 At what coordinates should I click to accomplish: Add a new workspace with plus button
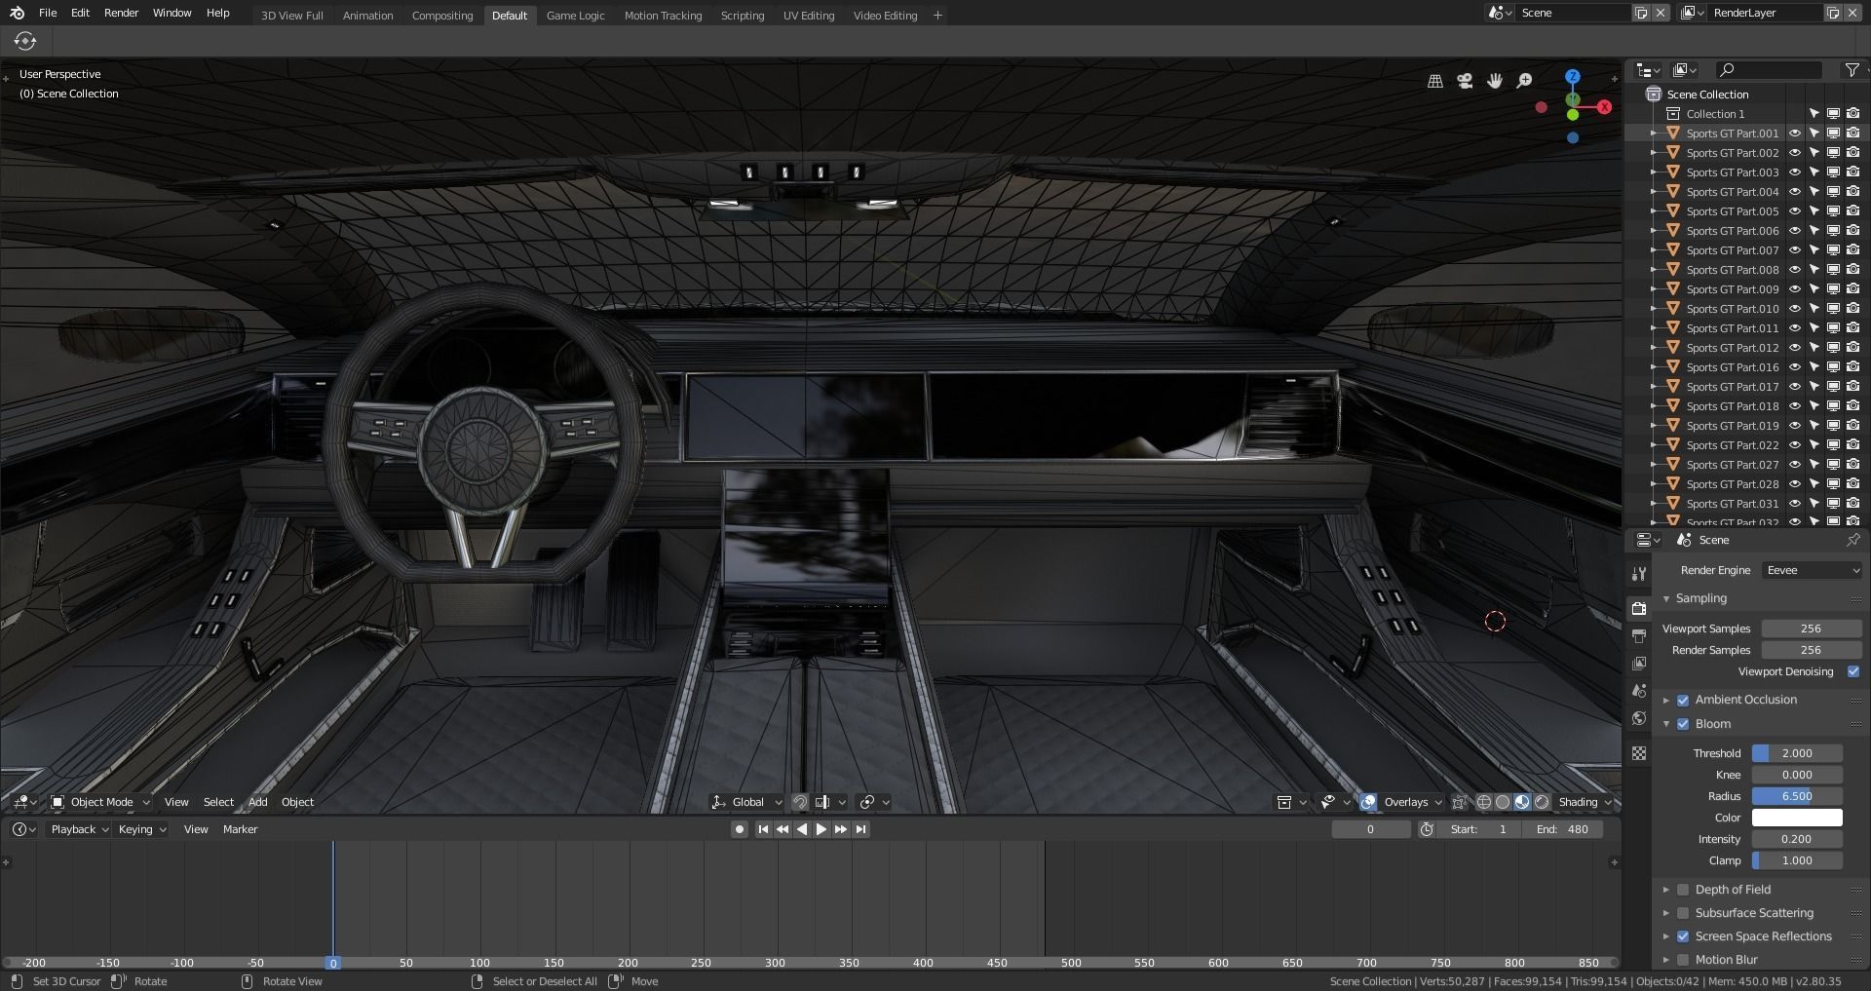(x=937, y=15)
